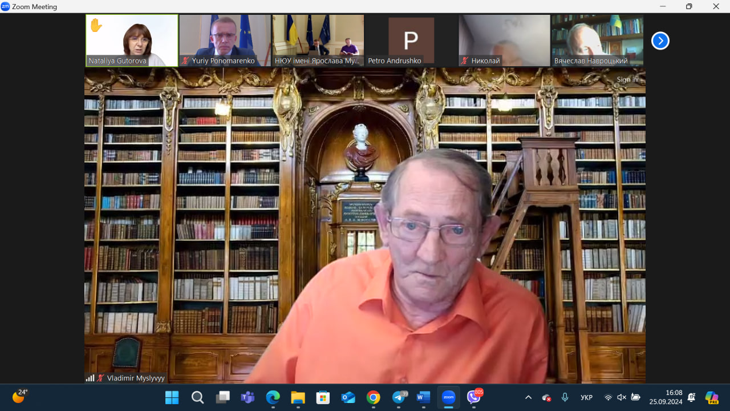The width and height of the screenshot is (730, 411).
Task: Click Yuriy Ponomarenko's muted microphone icon
Action: [185, 61]
